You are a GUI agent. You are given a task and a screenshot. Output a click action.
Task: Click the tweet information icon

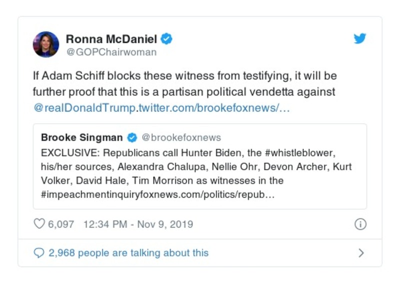[x=360, y=224]
